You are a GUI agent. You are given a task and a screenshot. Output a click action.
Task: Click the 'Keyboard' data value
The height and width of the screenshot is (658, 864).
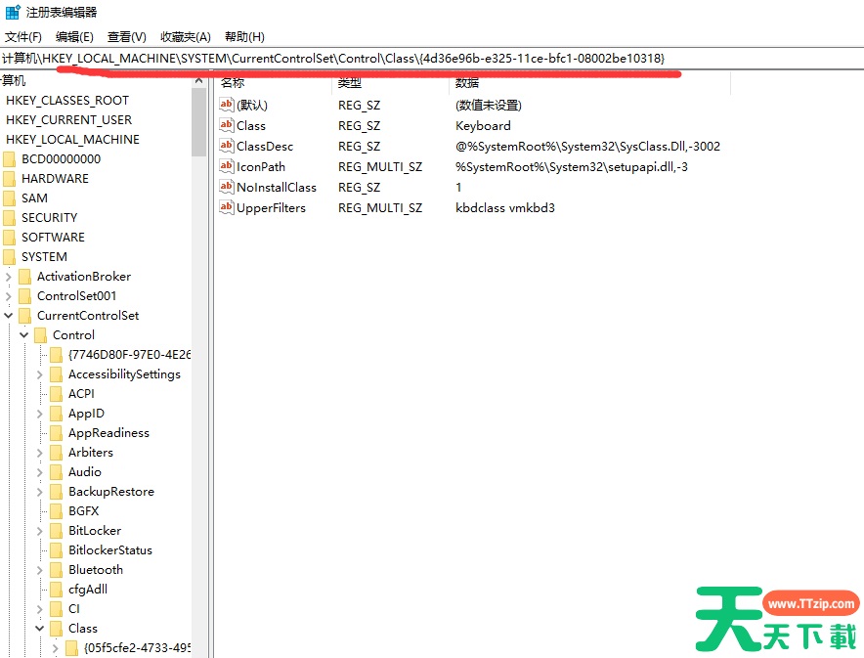coord(483,126)
